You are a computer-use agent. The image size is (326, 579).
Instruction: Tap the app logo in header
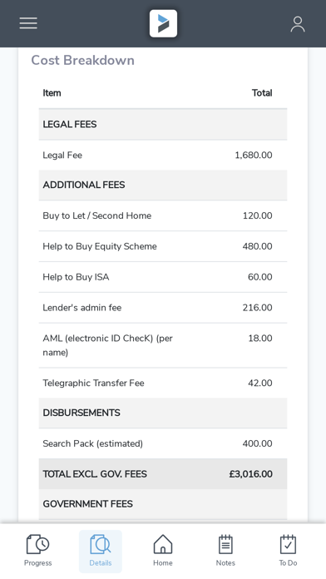pyautogui.click(x=163, y=23)
